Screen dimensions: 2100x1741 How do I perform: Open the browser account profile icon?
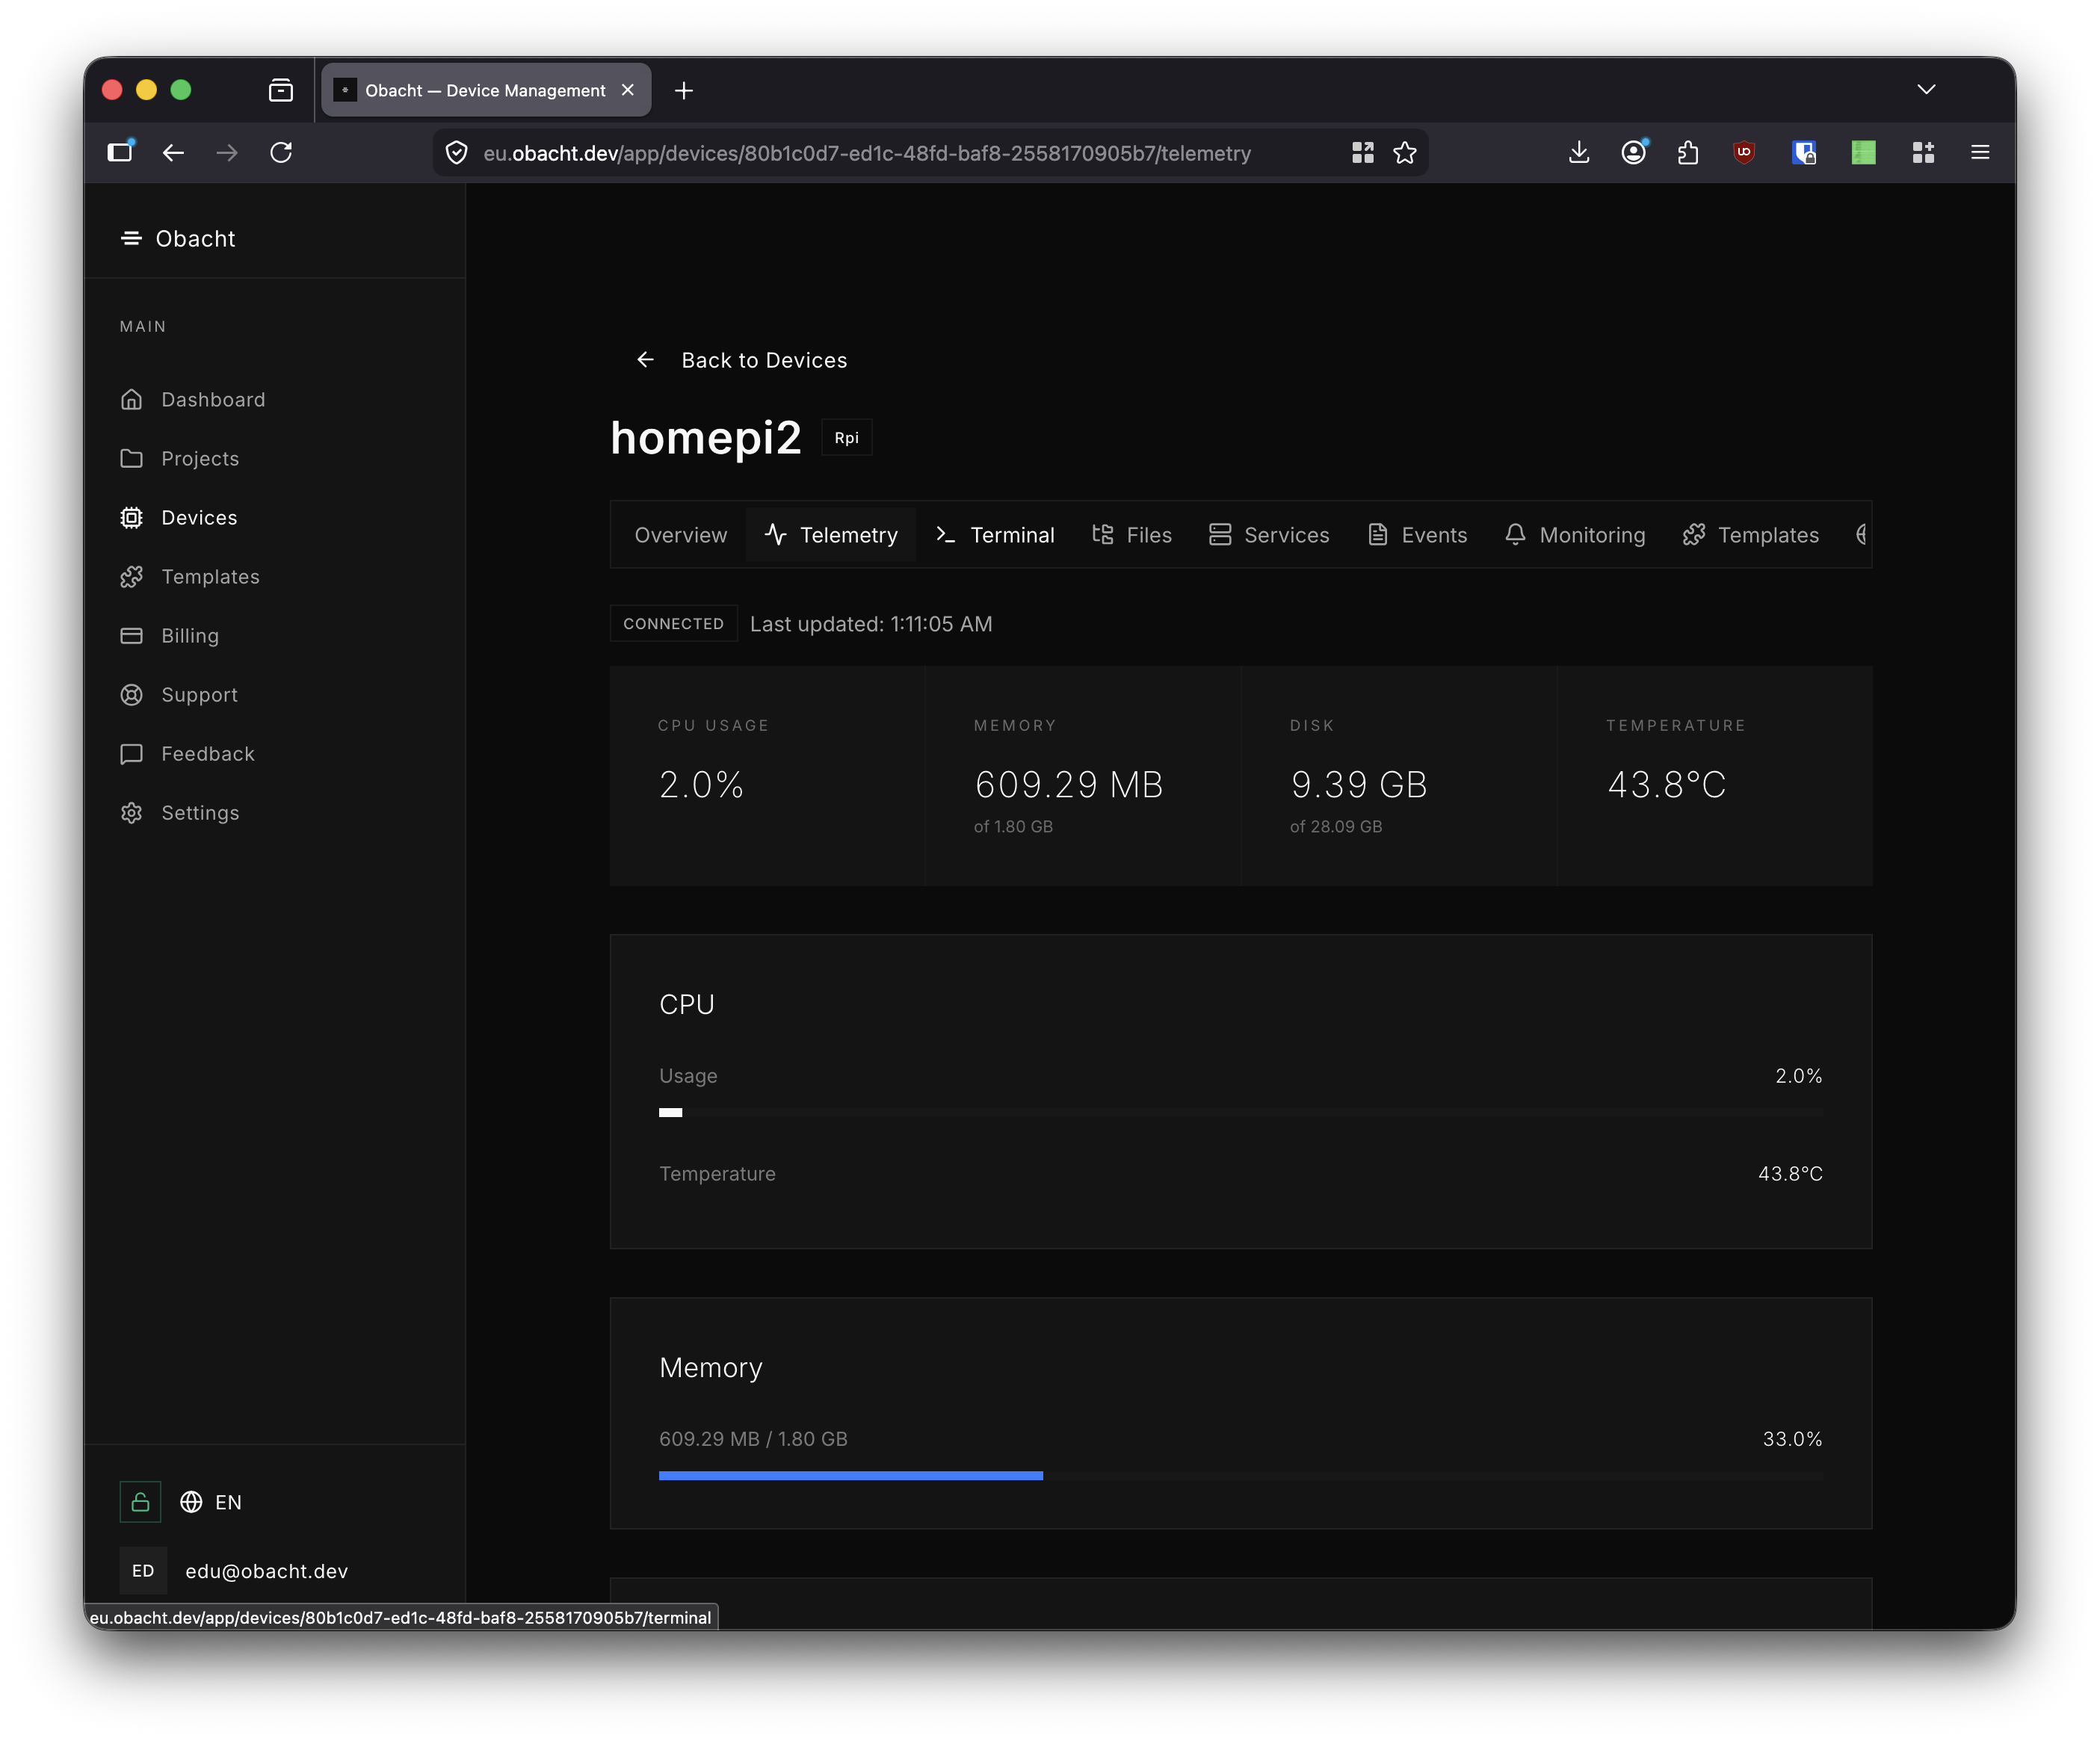[x=1634, y=152]
